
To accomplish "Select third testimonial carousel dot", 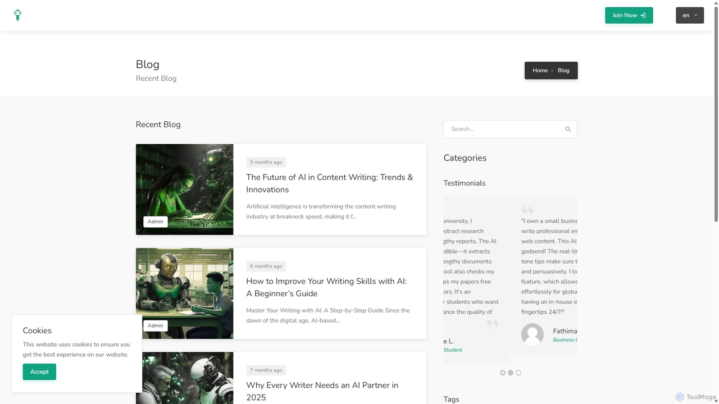I will click(518, 373).
